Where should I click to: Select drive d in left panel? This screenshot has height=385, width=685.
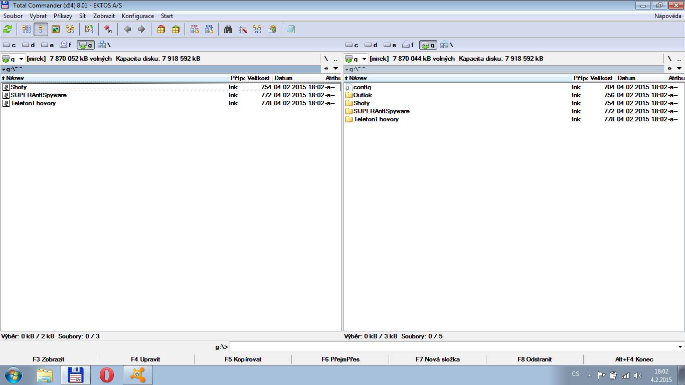[29, 45]
